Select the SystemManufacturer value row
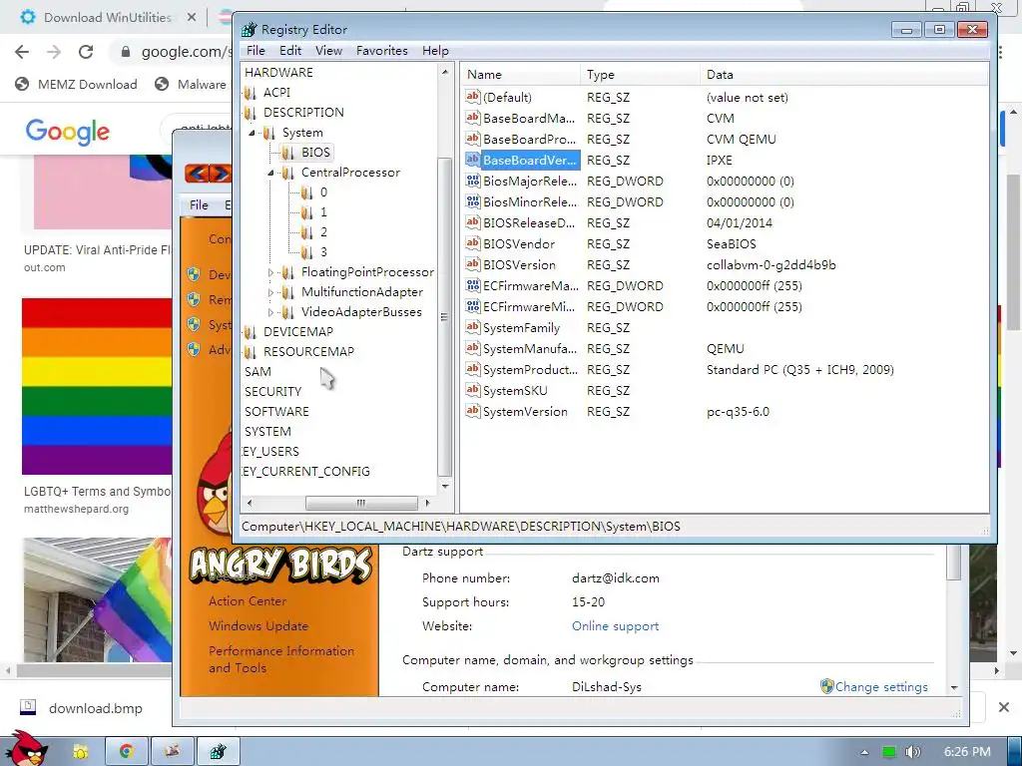 [726, 348]
